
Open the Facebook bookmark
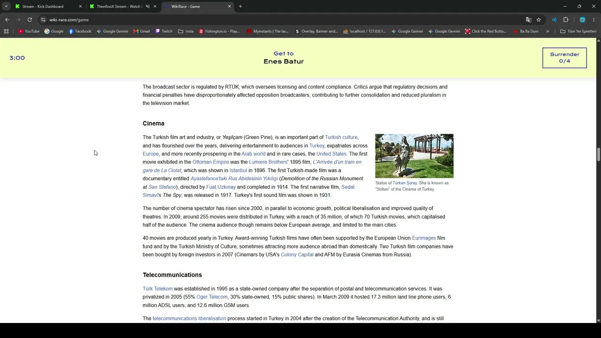pyautogui.click(x=80, y=31)
